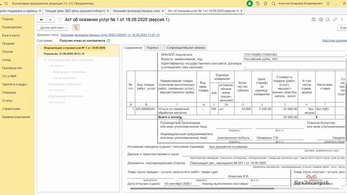Open ОС и НМА section

point(9,76)
